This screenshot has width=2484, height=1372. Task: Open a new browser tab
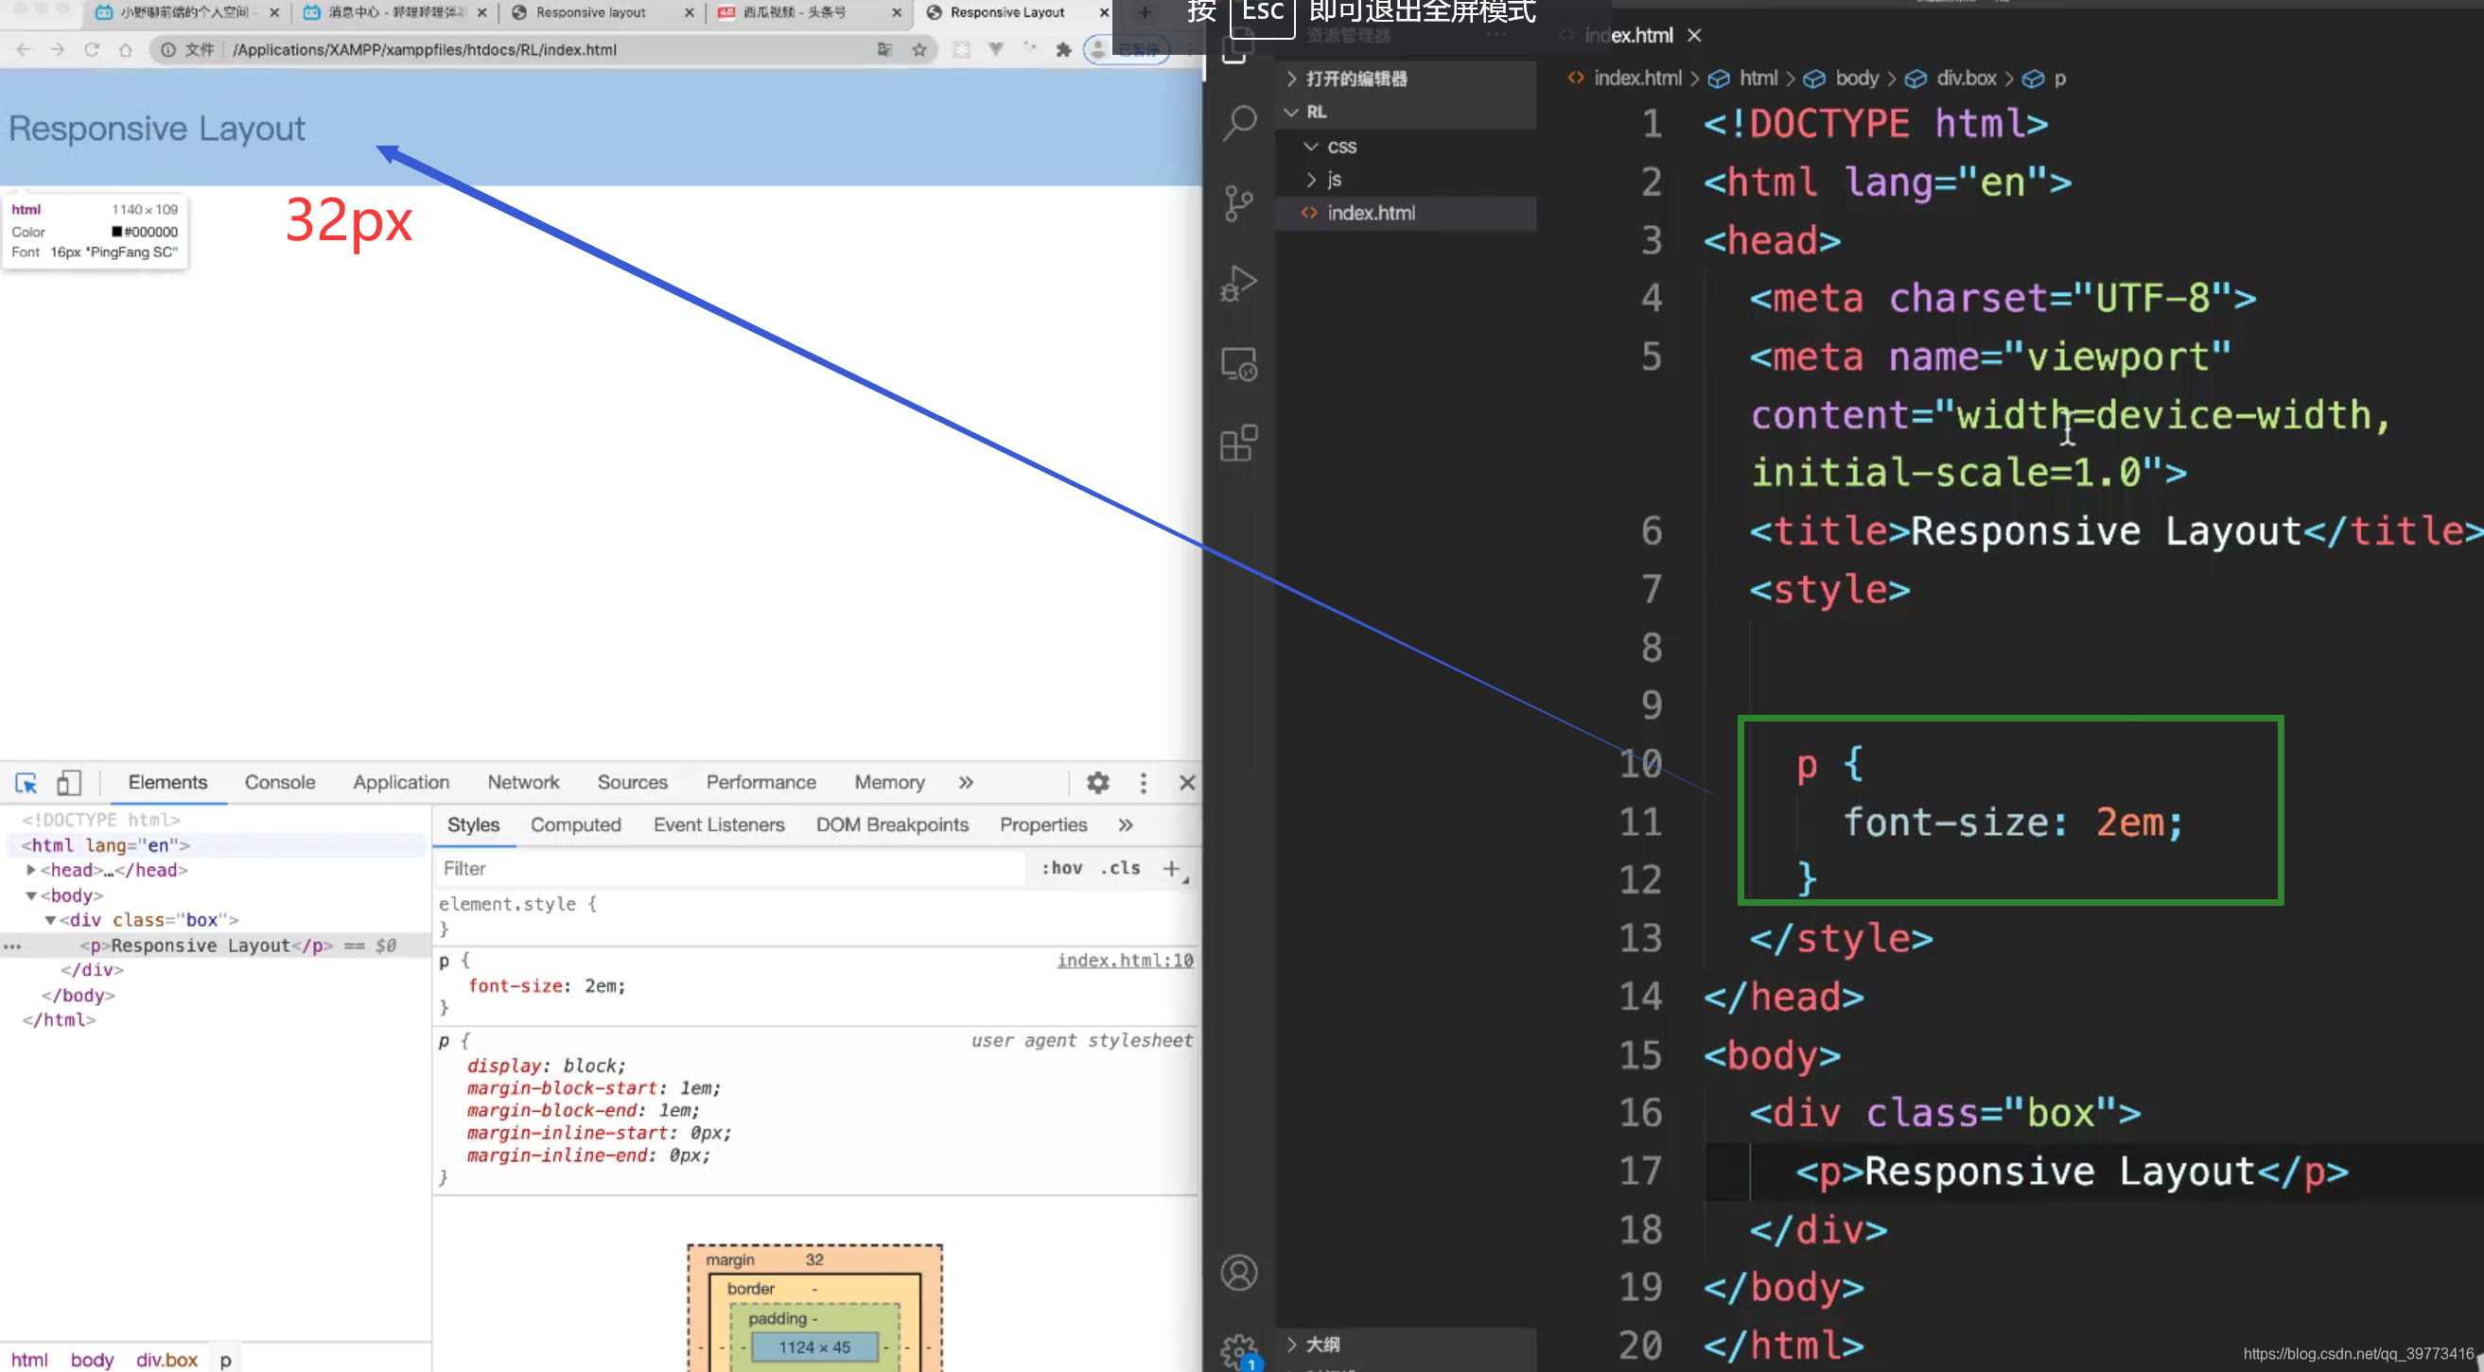click(1145, 12)
